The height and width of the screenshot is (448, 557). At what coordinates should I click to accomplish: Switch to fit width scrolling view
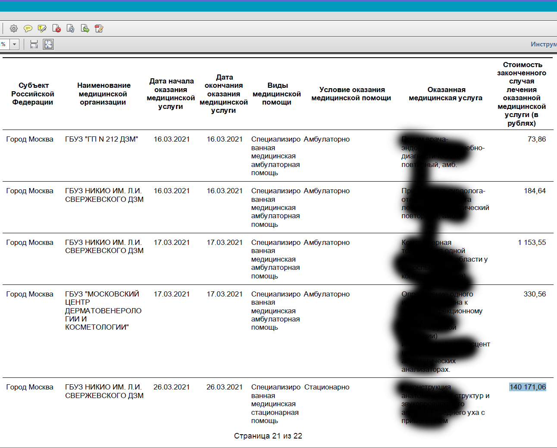point(34,44)
